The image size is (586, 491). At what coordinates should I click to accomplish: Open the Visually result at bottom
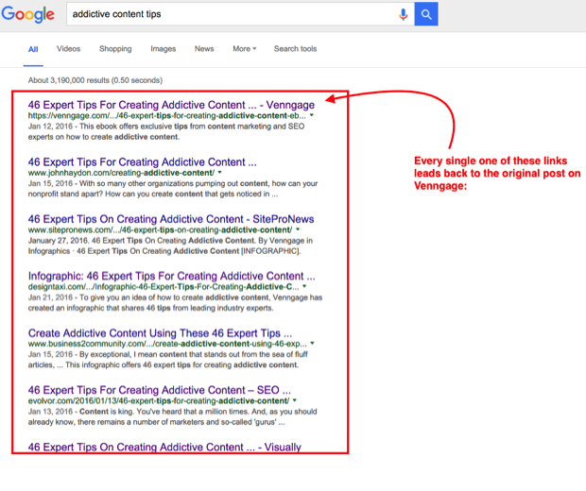click(x=164, y=446)
